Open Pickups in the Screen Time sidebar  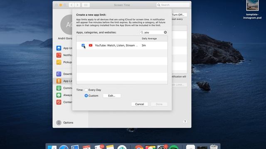64,62
